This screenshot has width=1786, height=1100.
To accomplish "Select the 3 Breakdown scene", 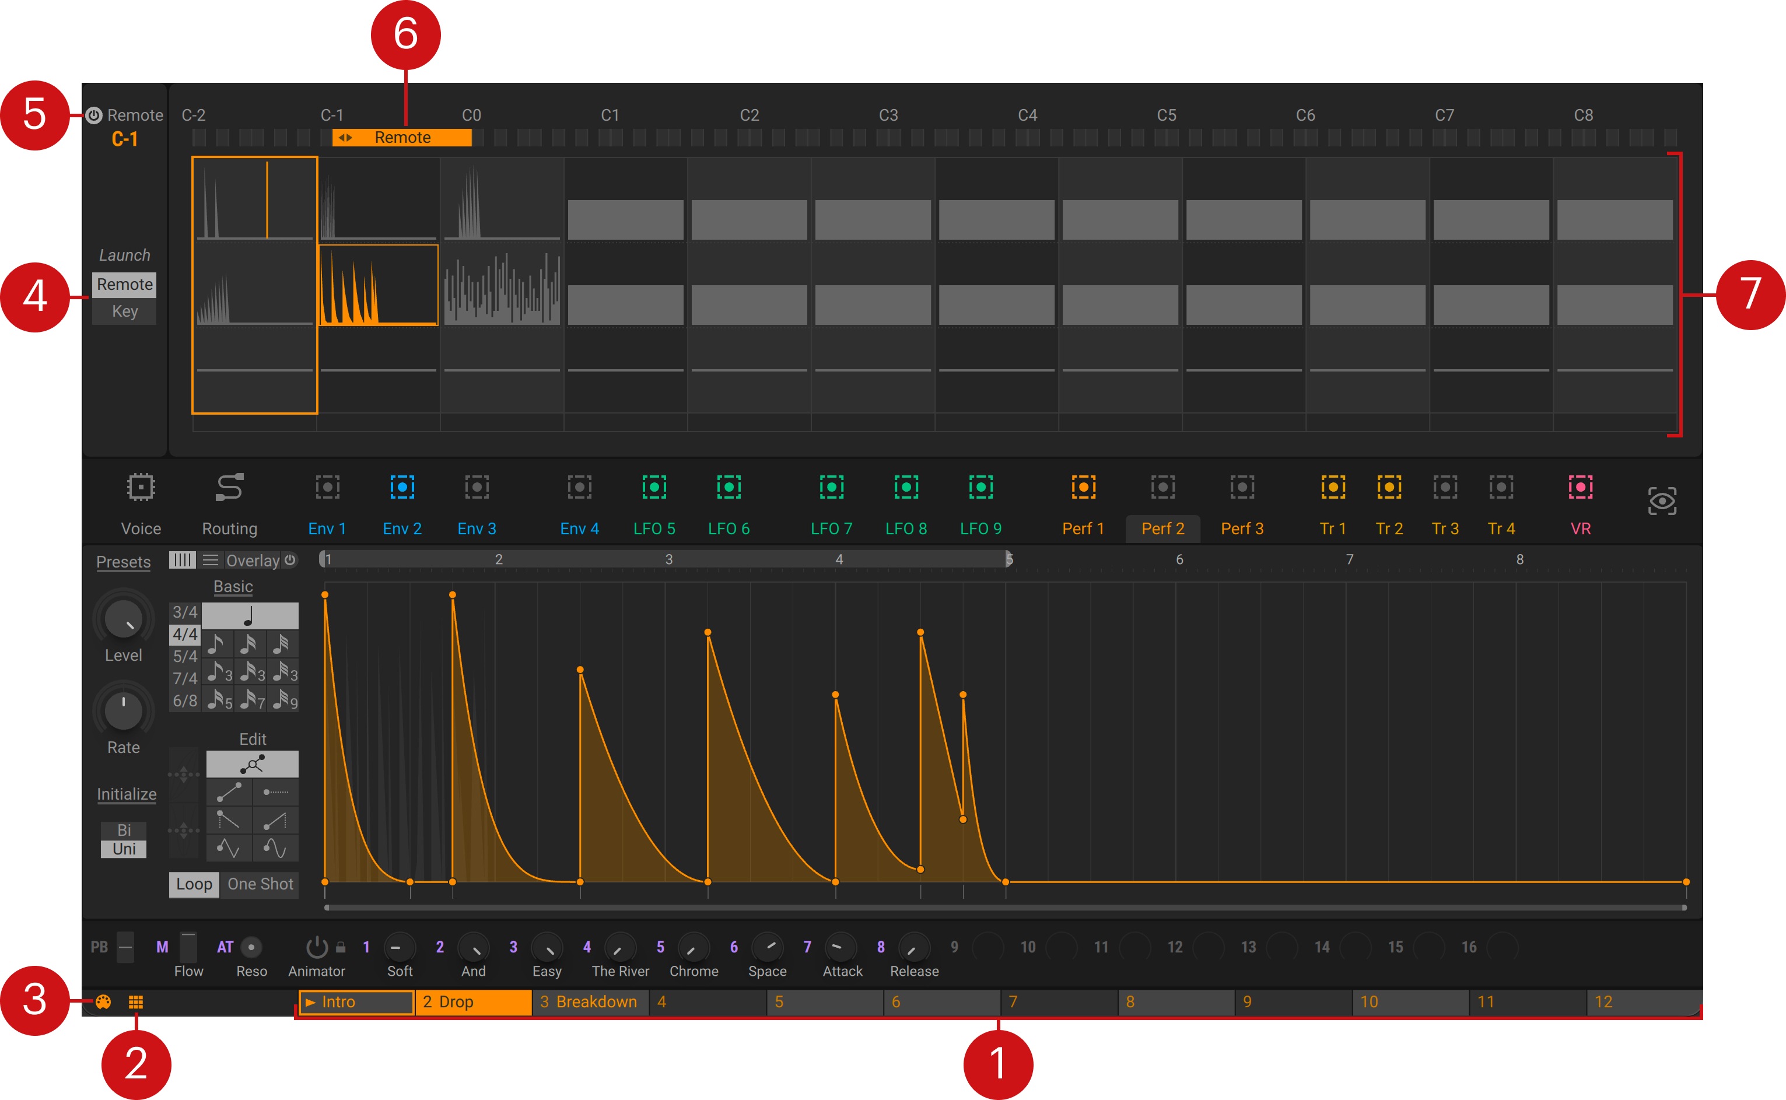I will 590,1002.
